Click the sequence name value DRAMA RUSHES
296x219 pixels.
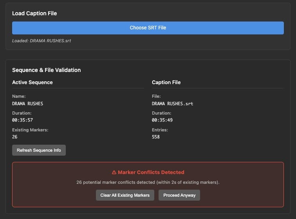tap(27, 104)
